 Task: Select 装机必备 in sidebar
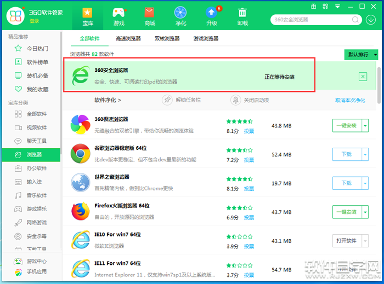[x=31, y=76]
